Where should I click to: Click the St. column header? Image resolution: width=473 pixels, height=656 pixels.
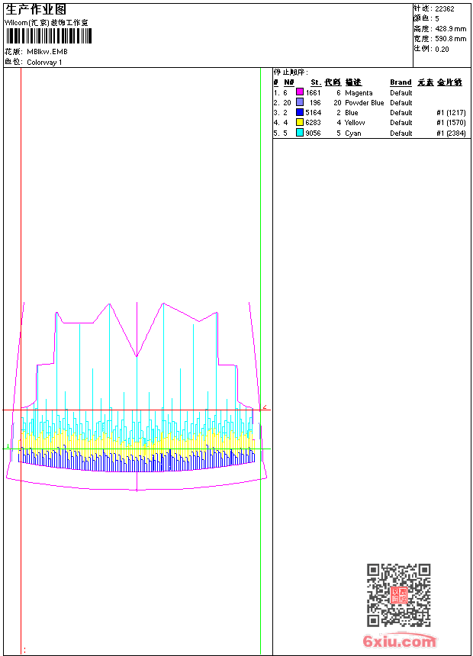pyautogui.click(x=315, y=82)
